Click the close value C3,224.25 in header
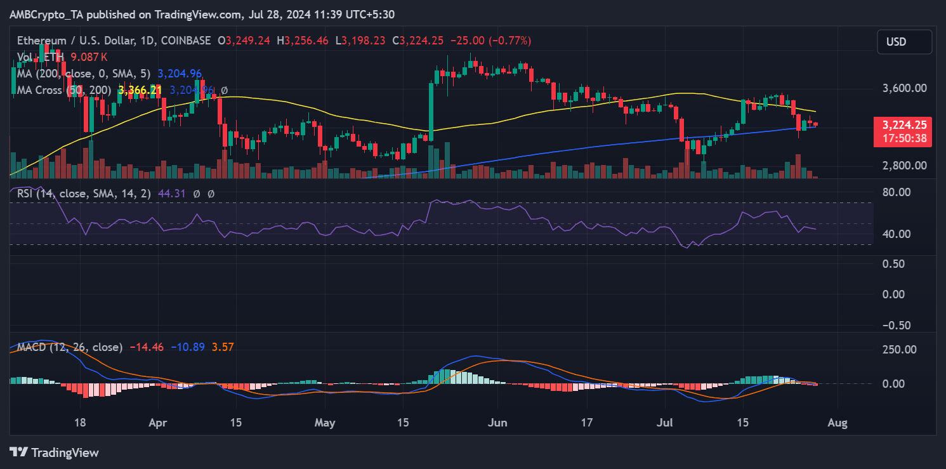The height and width of the screenshot is (469, 946). [418, 41]
